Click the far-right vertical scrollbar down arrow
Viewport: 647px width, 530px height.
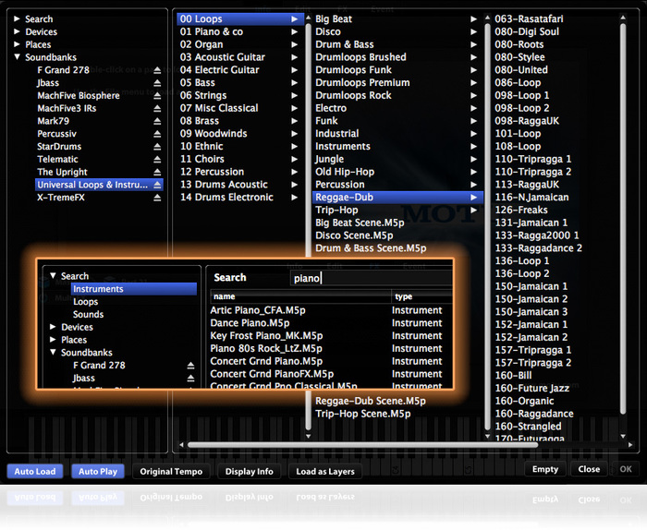[623, 436]
